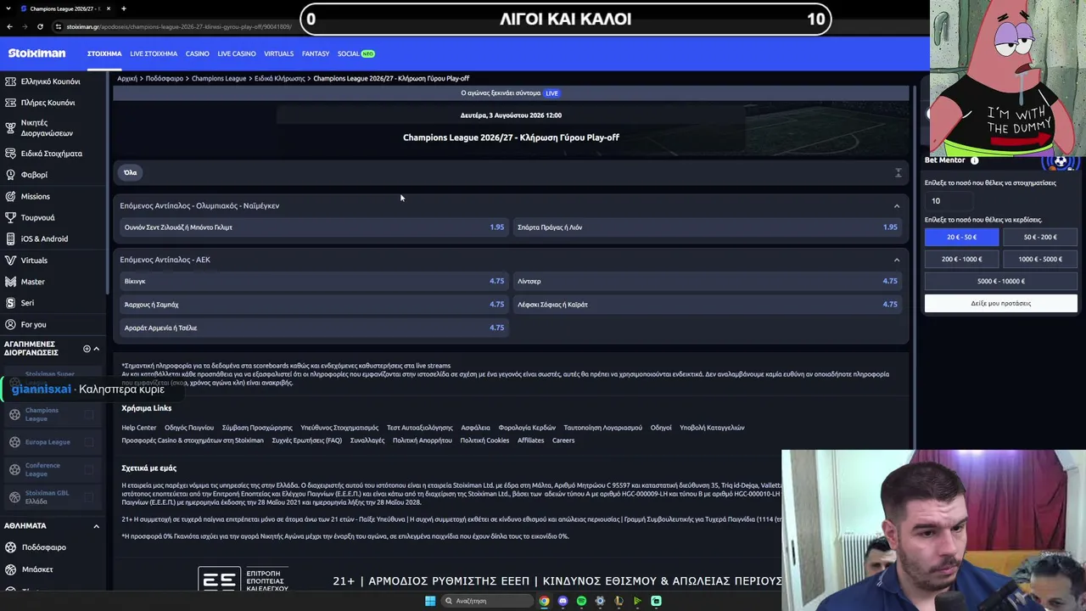
Task: Open Τουρνουά trophy icon
Action: coord(11,217)
